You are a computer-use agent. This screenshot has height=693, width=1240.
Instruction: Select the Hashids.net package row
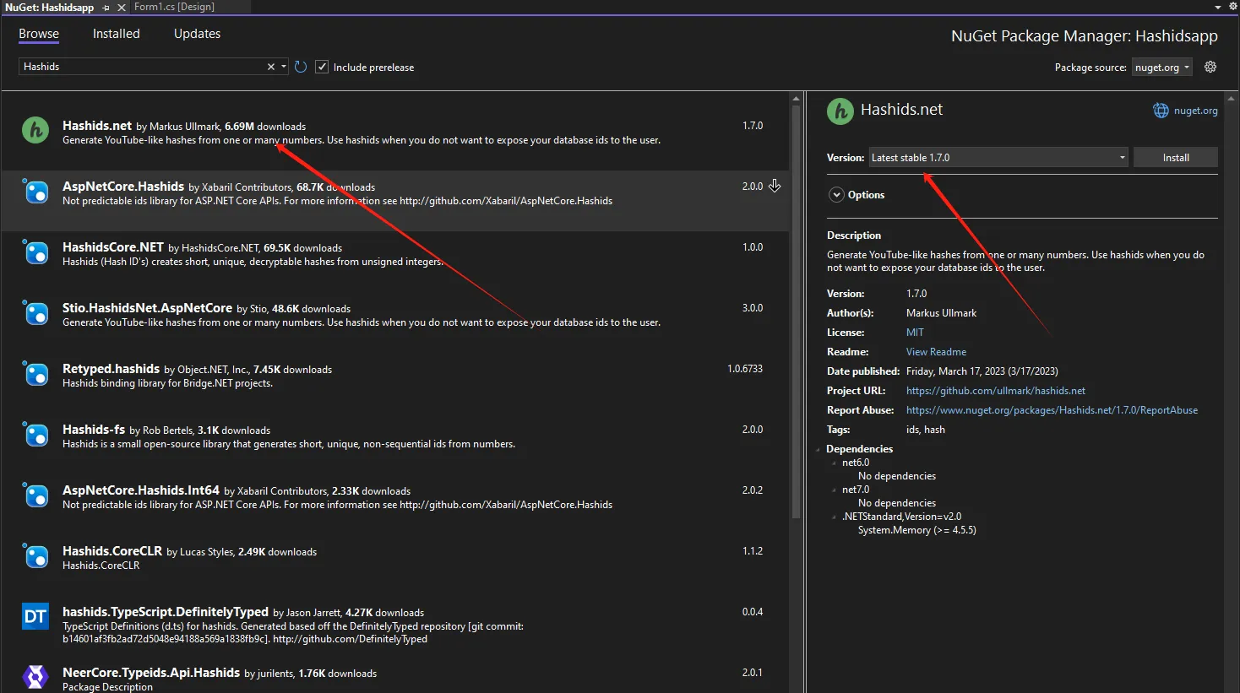395,133
